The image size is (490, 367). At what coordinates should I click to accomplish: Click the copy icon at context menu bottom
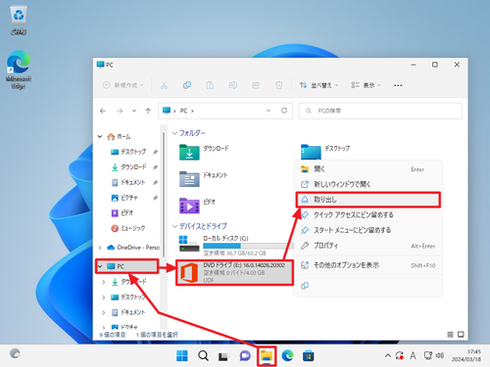[305, 286]
